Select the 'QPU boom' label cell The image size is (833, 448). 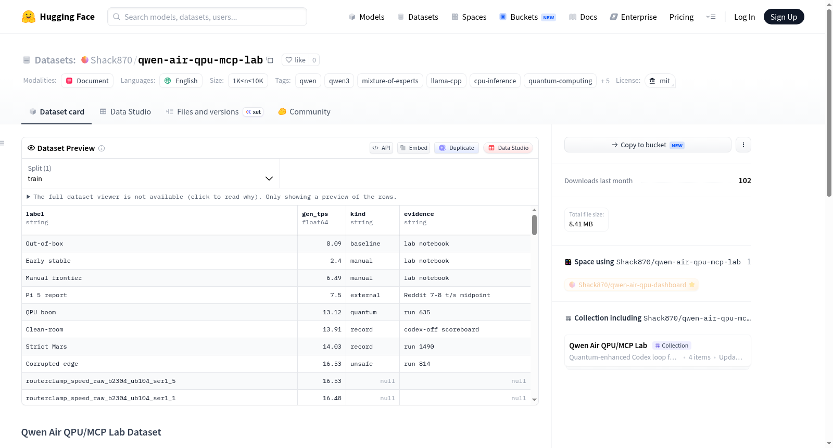click(x=159, y=312)
